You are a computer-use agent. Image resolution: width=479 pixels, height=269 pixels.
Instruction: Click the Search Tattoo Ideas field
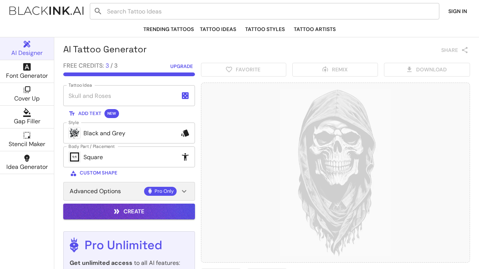tap(264, 11)
